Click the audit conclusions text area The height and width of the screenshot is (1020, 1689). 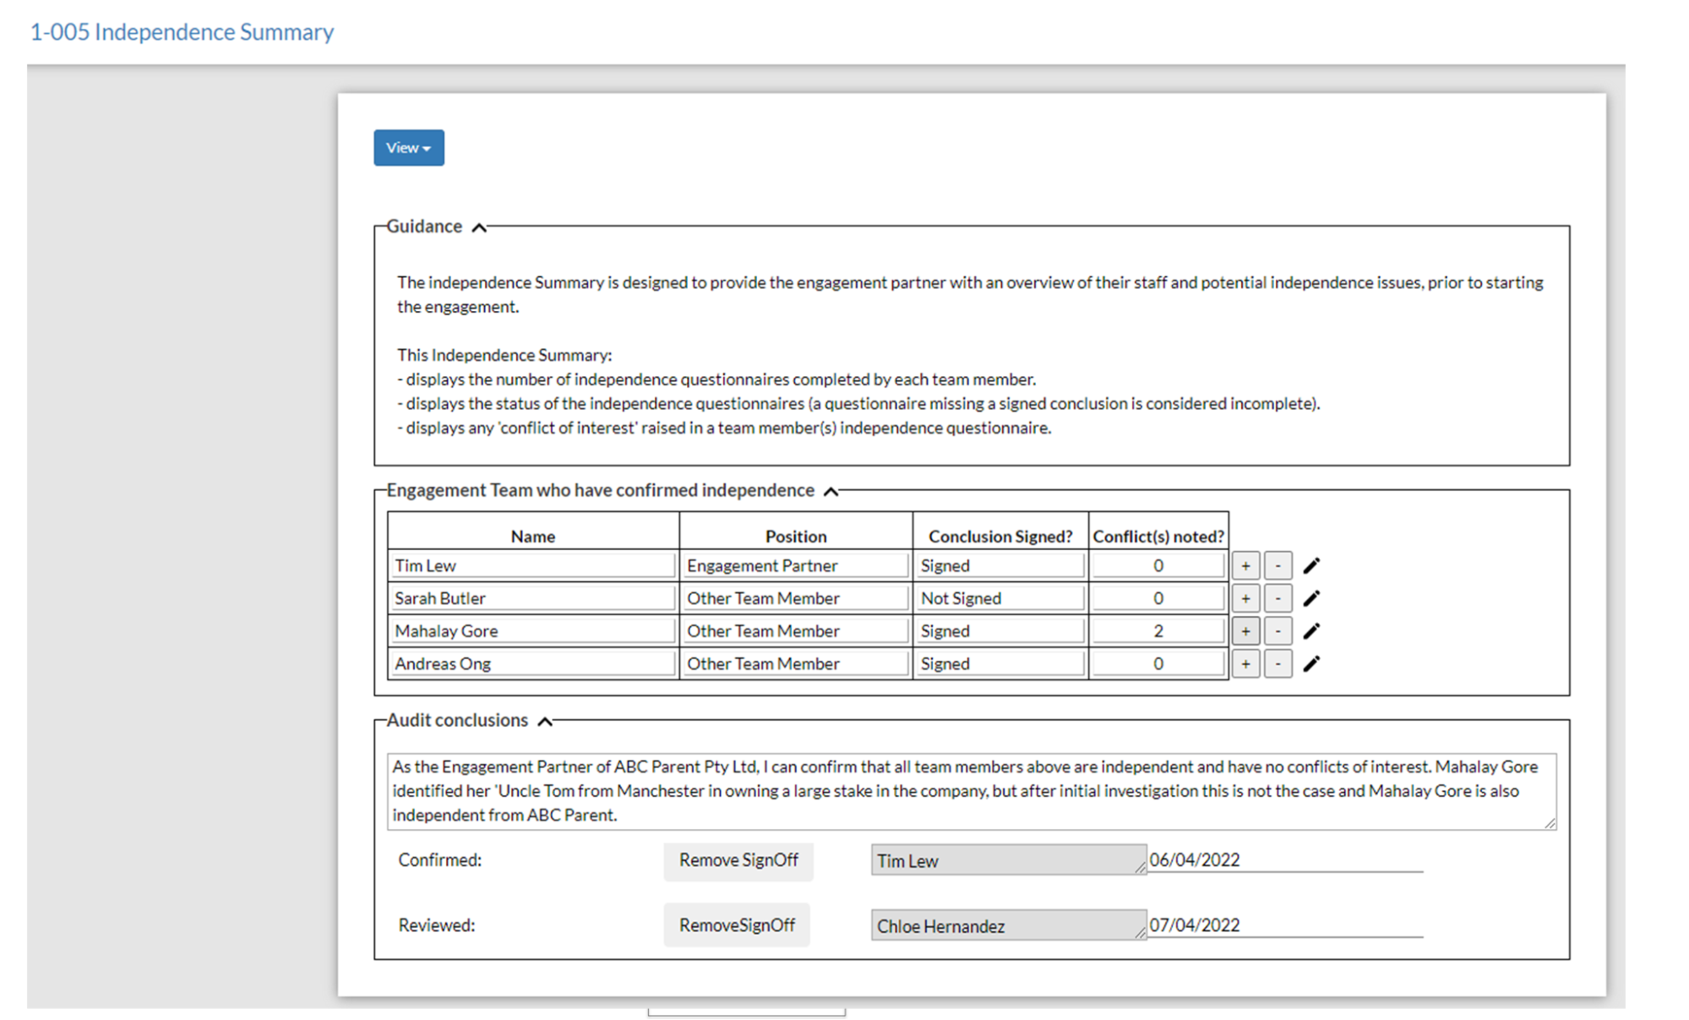(972, 791)
